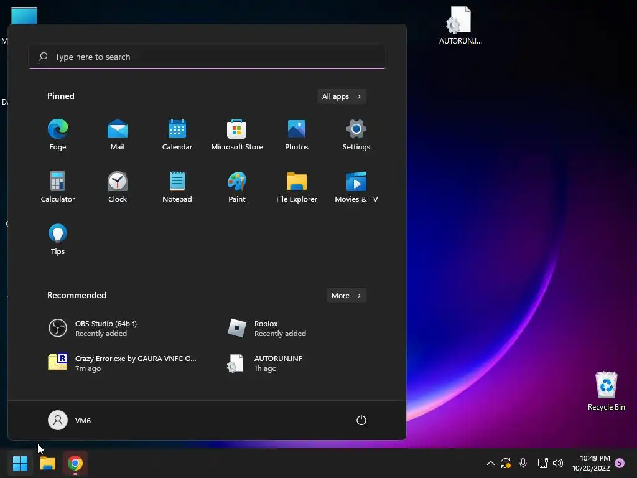Open File Explorer from pinned apps

[297, 187]
